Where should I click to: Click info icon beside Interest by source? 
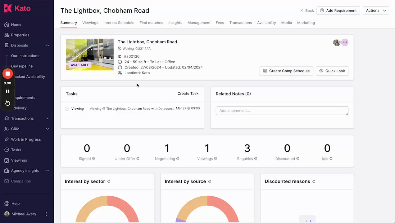click(210, 181)
